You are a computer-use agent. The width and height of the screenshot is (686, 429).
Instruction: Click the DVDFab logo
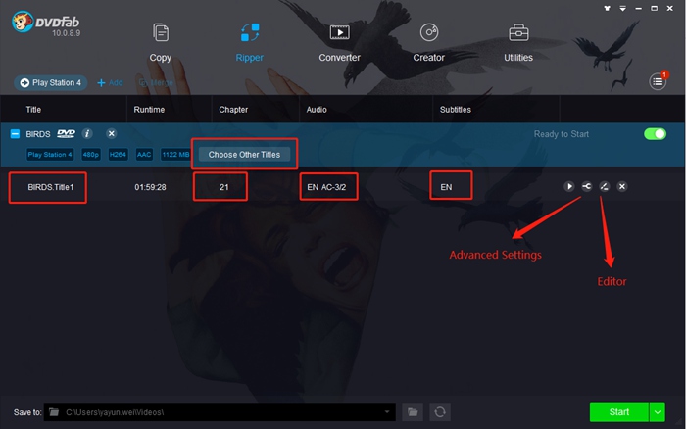[46, 24]
